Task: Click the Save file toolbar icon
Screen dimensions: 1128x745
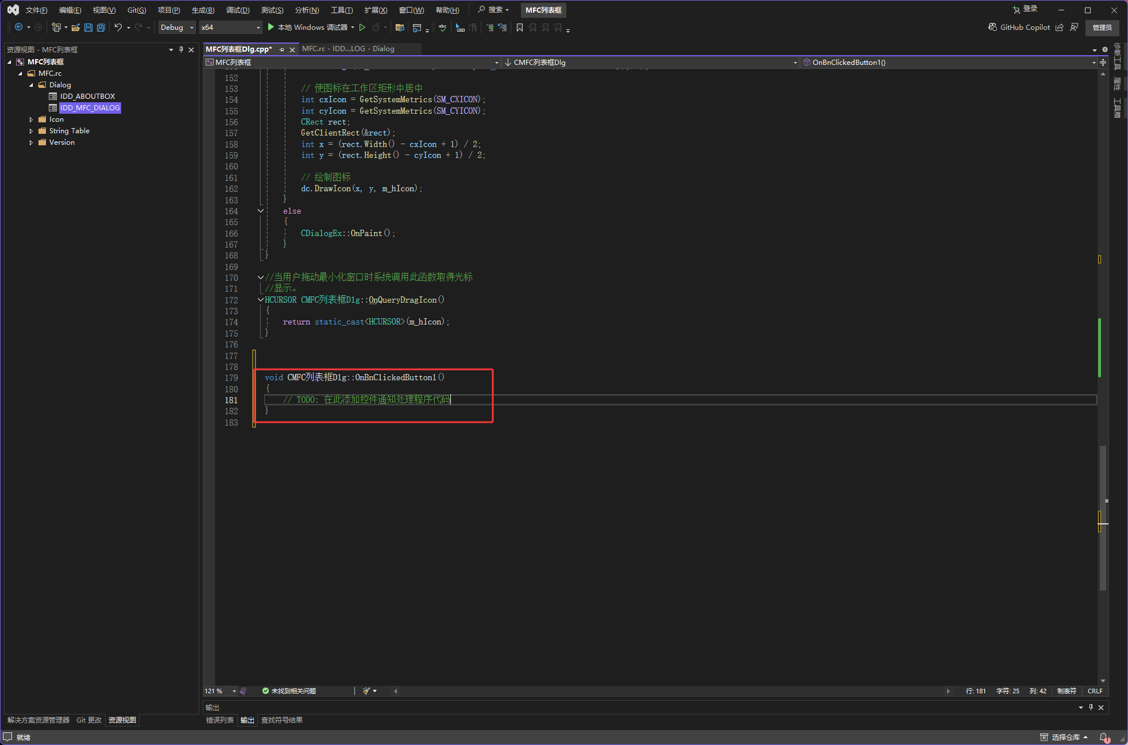Action: point(88,28)
